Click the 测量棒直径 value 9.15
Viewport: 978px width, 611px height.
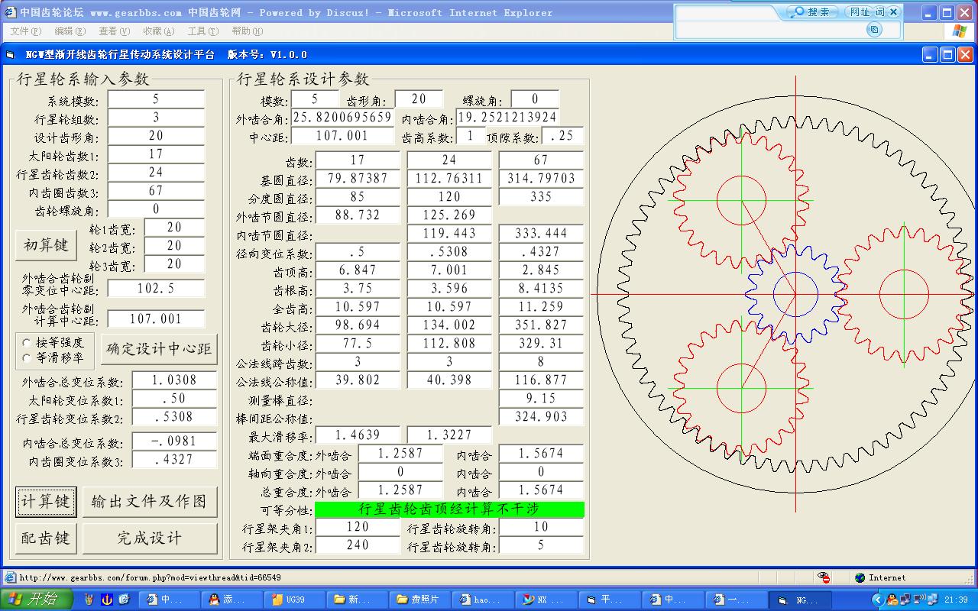click(541, 399)
